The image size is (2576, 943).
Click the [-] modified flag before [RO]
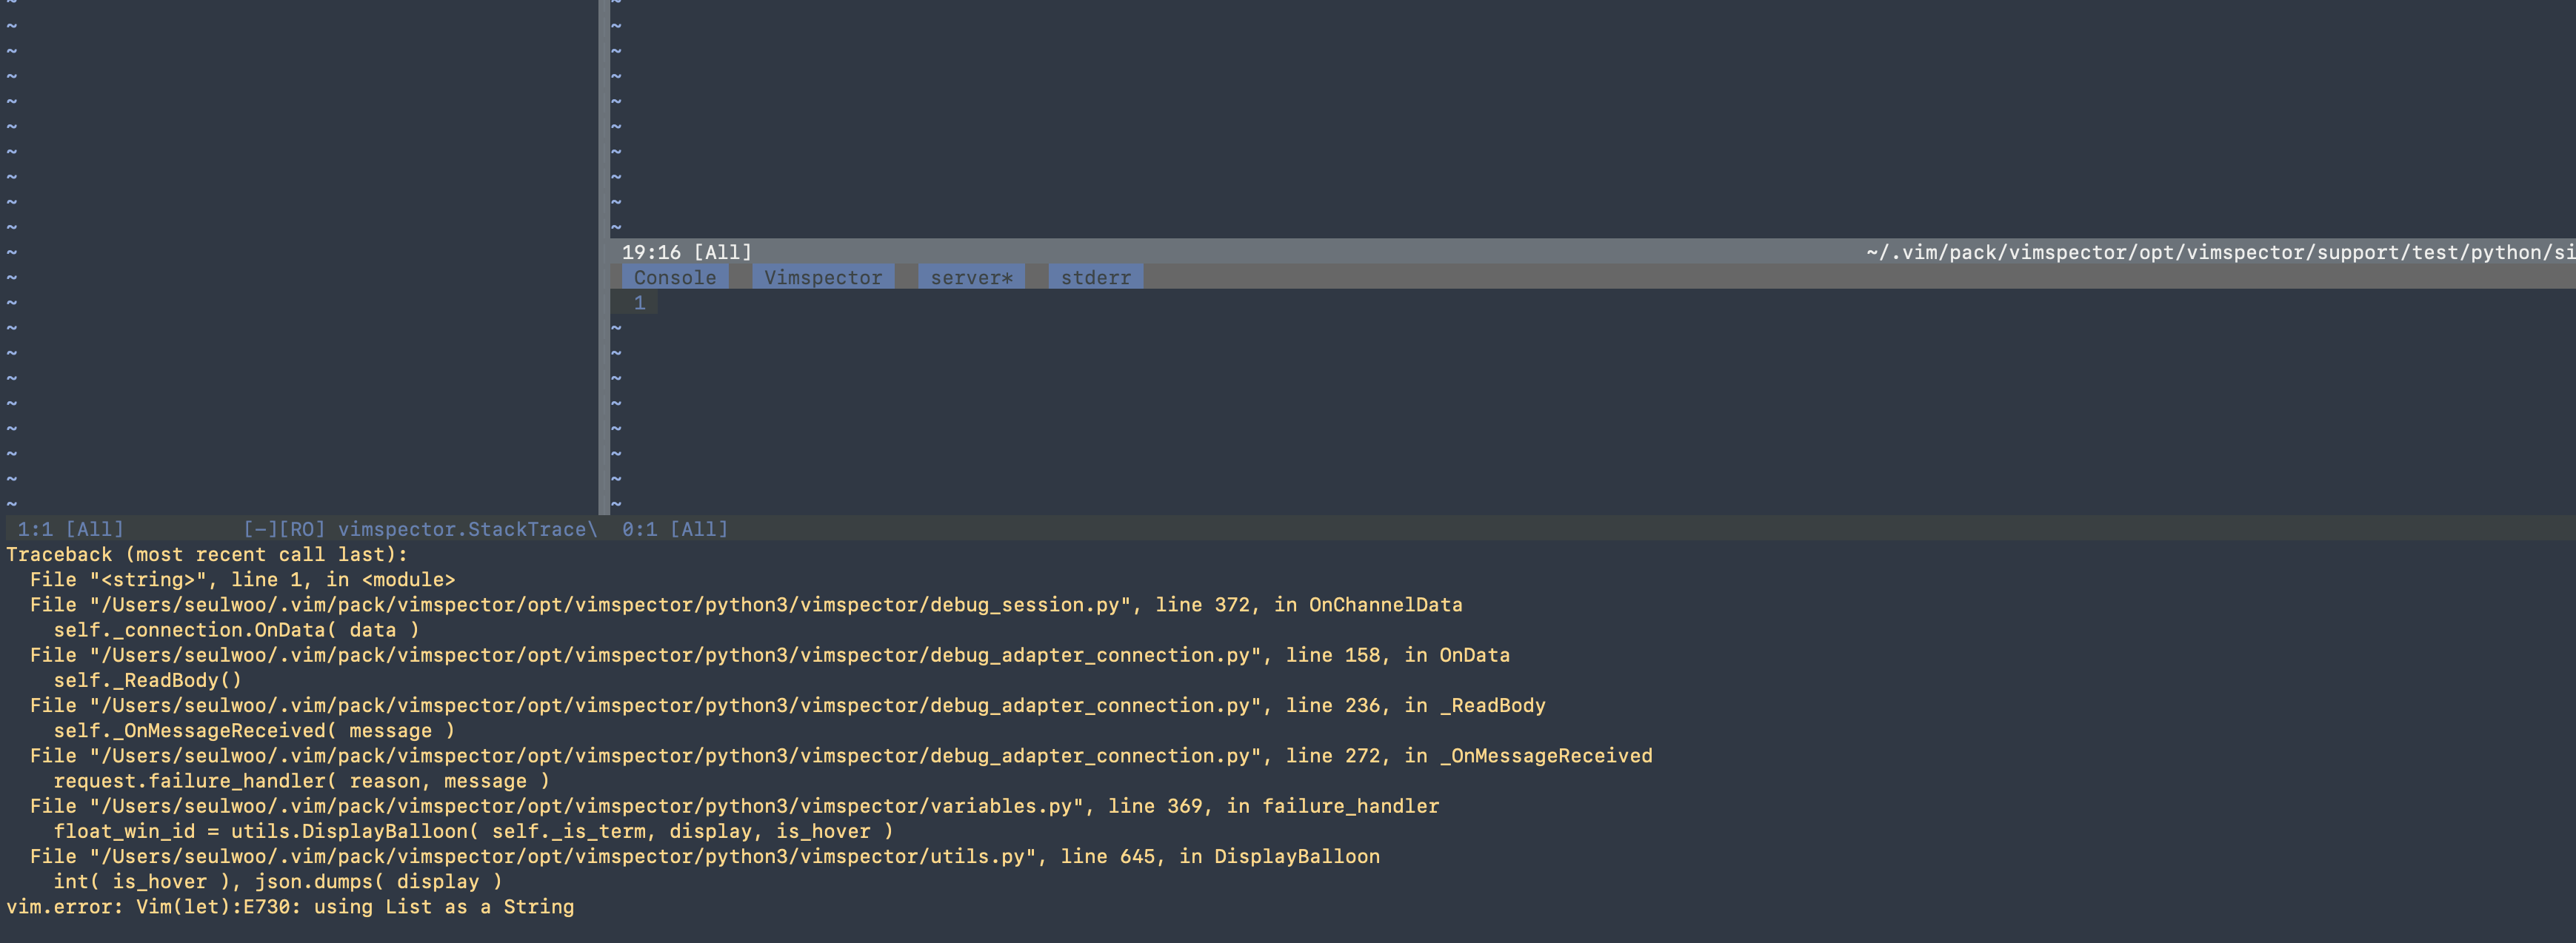click(x=258, y=528)
